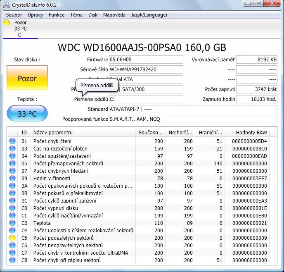Open the Nápověda menu
Screen dimensions: 284x272
pos(114,15)
